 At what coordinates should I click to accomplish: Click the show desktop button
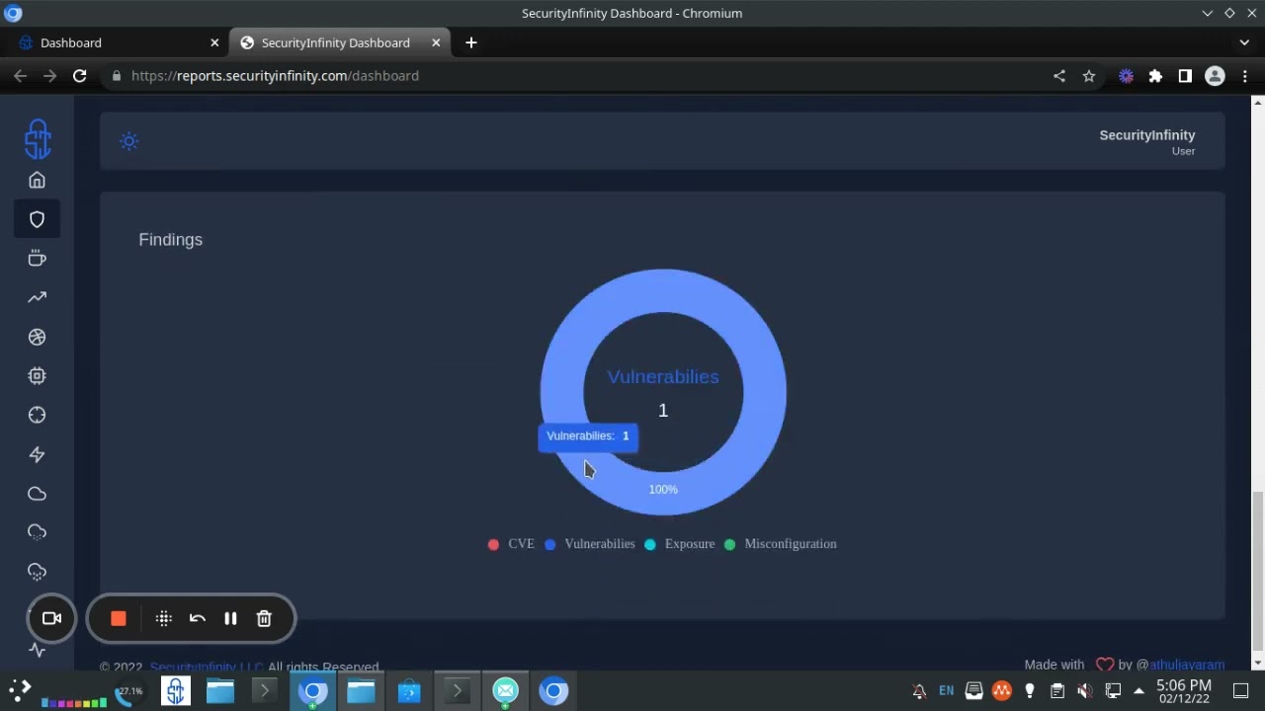(1241, 691)
